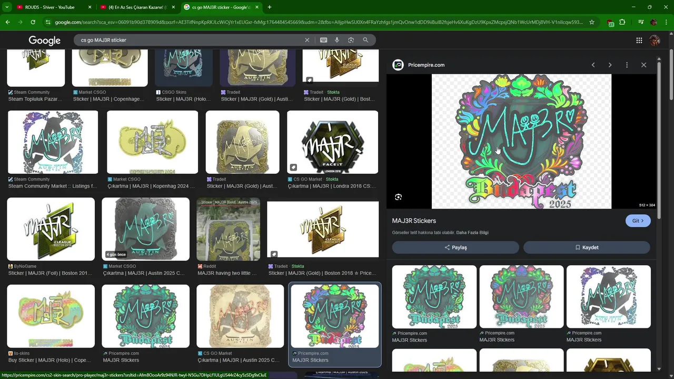The width and height of the screenshot is (674, 379).
Task: Open Pricempire.com source in preview header
Action: 426,65
